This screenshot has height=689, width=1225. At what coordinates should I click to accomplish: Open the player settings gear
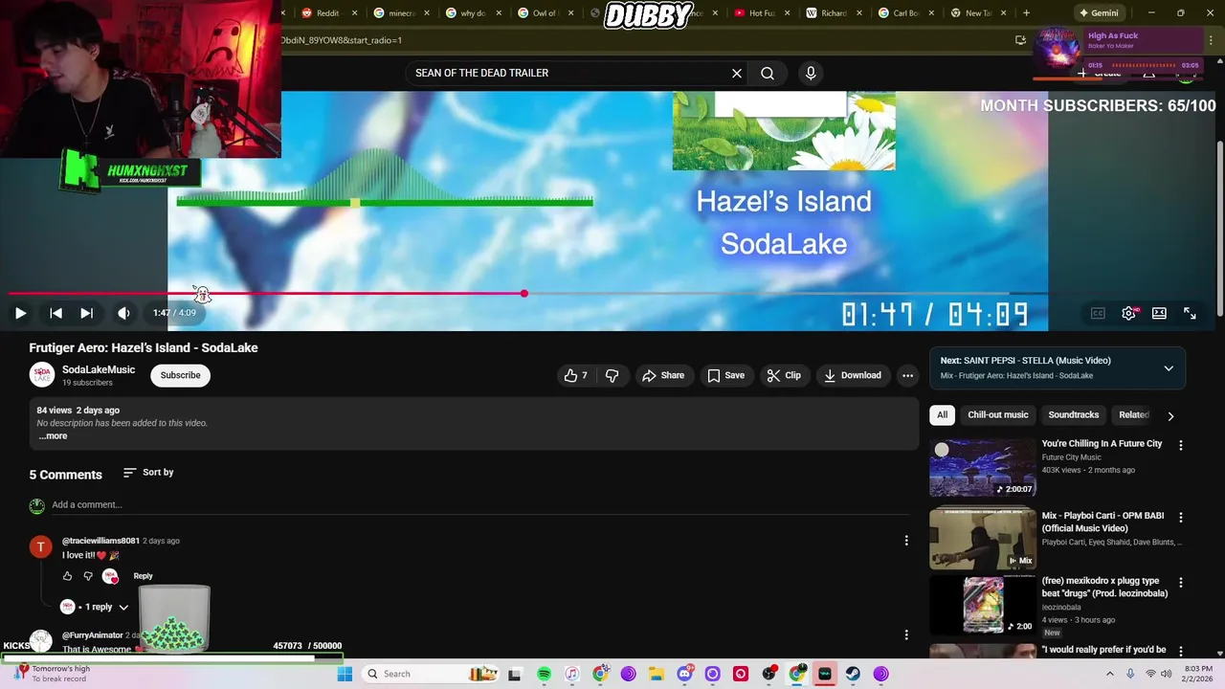click(1129, 313)
